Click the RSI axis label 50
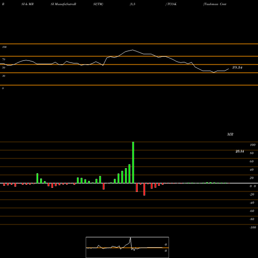Screen dimensions: 258x258 (4, 68)
